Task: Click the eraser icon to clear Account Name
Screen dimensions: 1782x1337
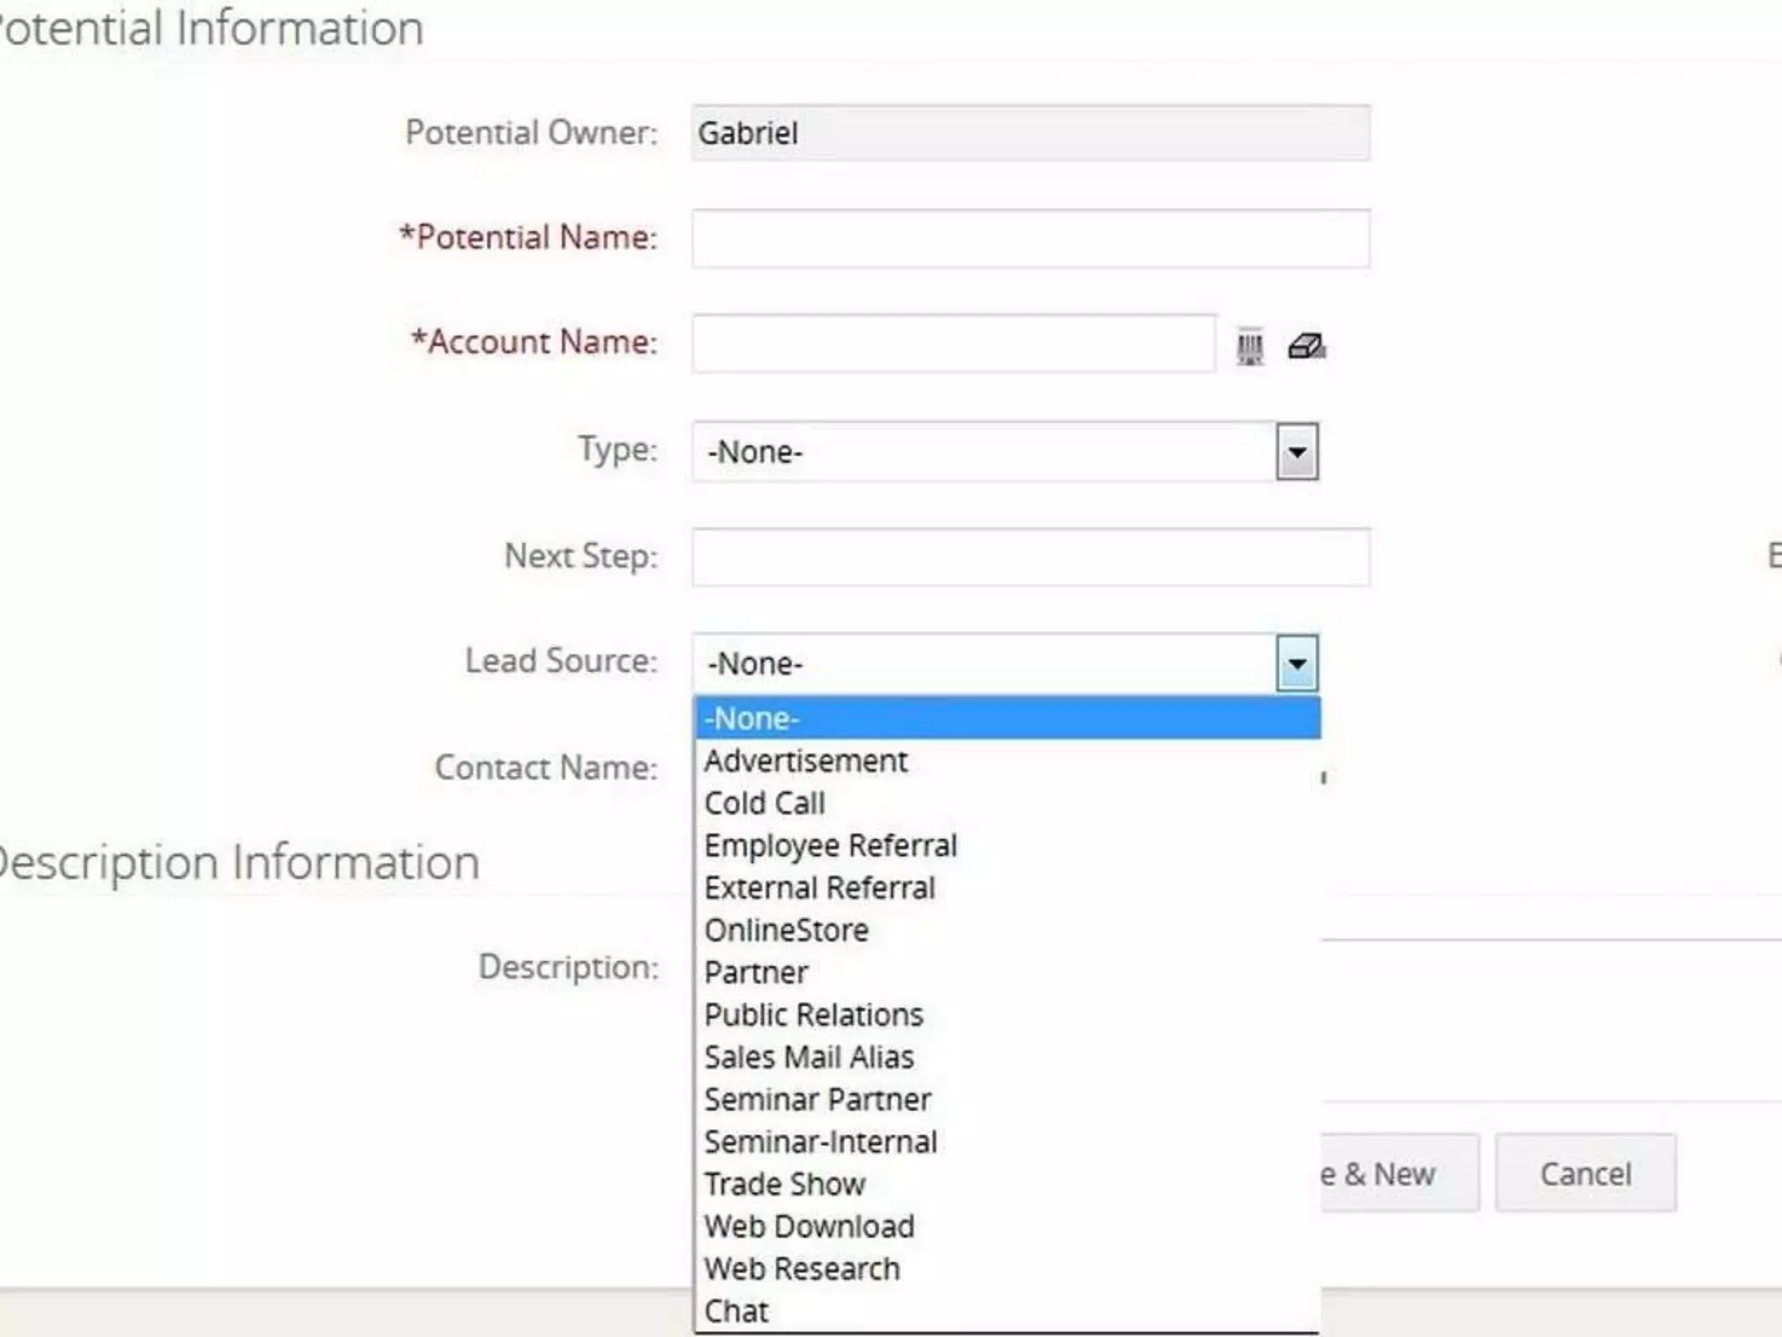Action: [1306, 346]
